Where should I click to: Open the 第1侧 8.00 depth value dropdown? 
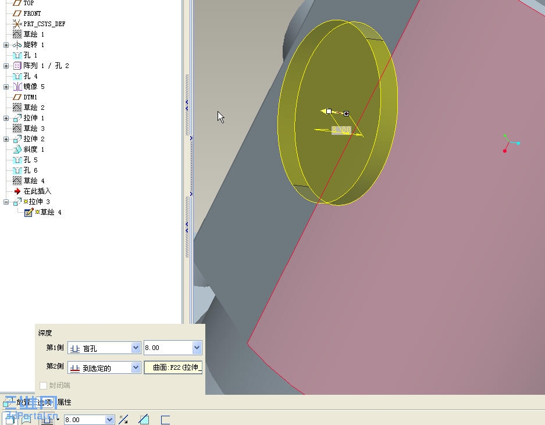coord(197,348)
